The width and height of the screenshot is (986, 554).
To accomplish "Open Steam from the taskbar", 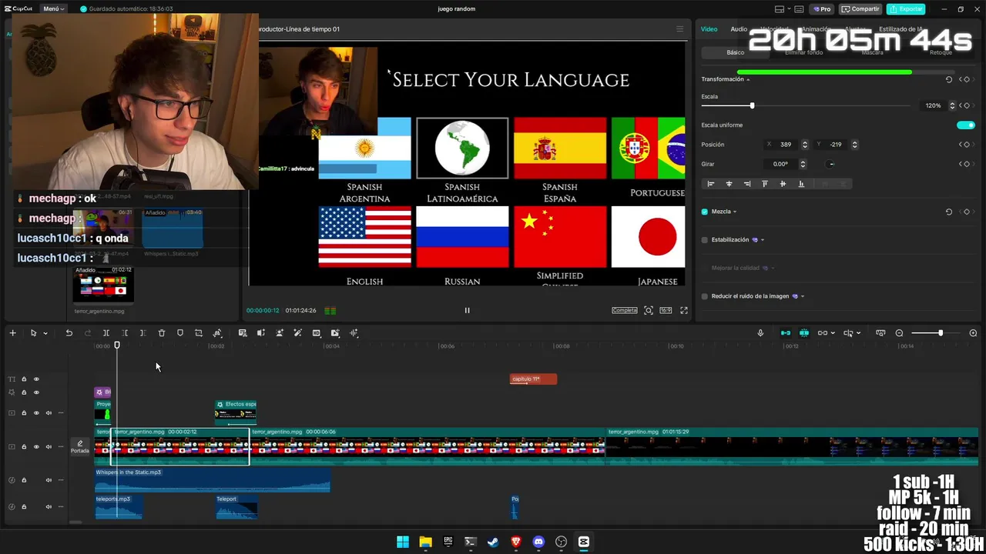I will pos(493,542).
